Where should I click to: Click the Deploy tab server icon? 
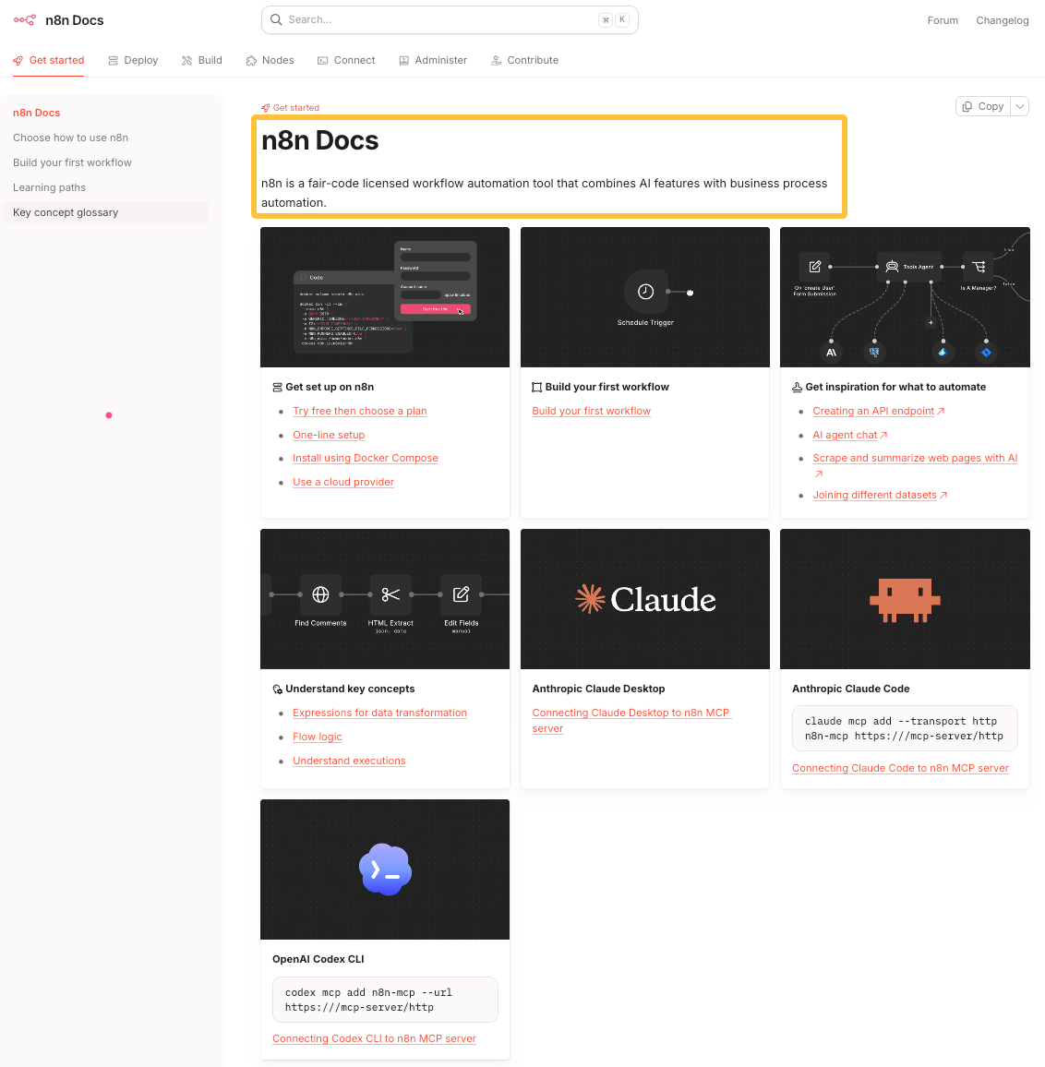[x=113, y=61]
